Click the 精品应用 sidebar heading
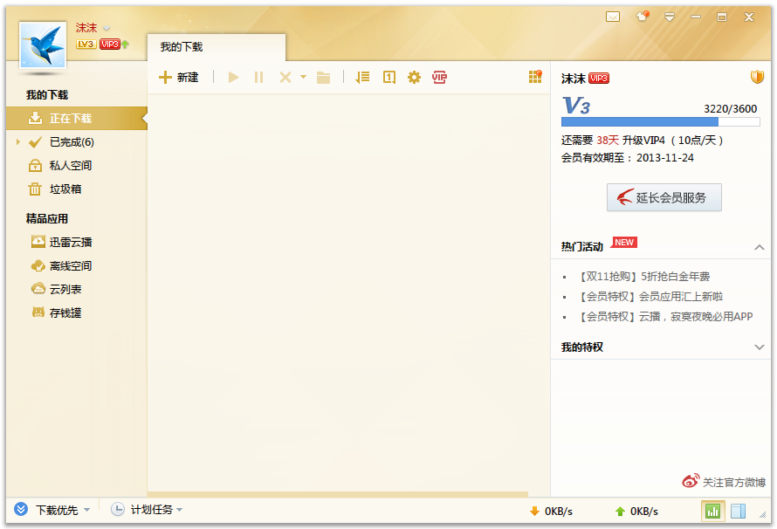777x529 pixels. coord(47,218)
